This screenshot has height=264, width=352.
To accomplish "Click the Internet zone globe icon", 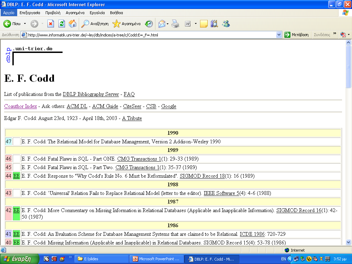I will (287, 250).
